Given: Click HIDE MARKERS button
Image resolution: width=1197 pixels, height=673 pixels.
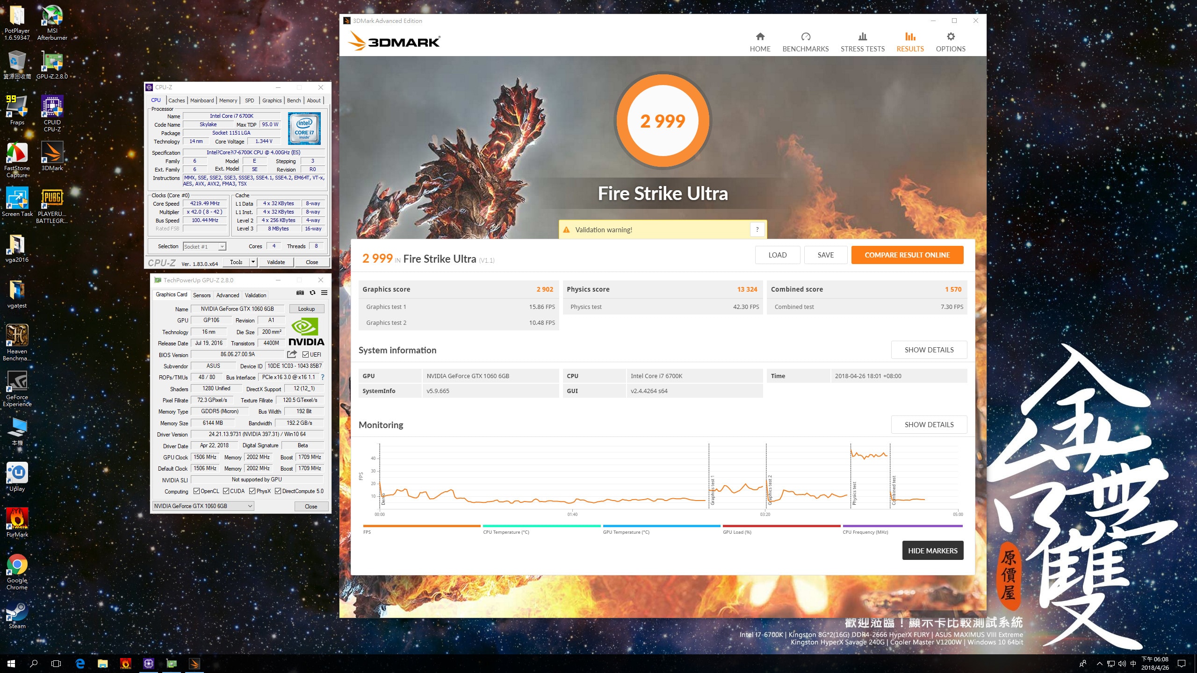Looking at the screenshot, I should point(932,551).
